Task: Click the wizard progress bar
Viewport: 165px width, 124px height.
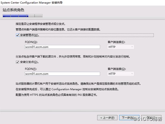Action: point(23,16)
